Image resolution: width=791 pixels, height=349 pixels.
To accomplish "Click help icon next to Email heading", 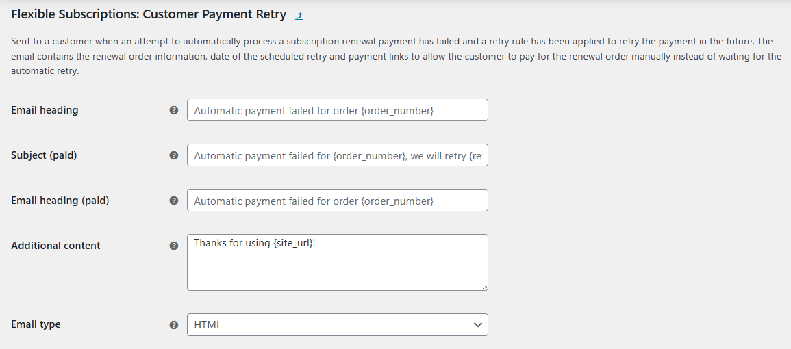I will pos(174,110).
